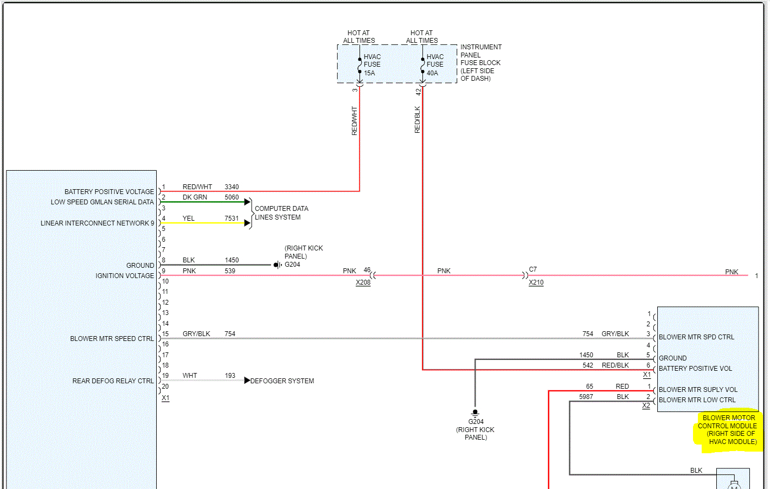This screenshot has width=770, height=489.
Task: Click the X1 label under left module pins
Action: click(x=165, y=398)
